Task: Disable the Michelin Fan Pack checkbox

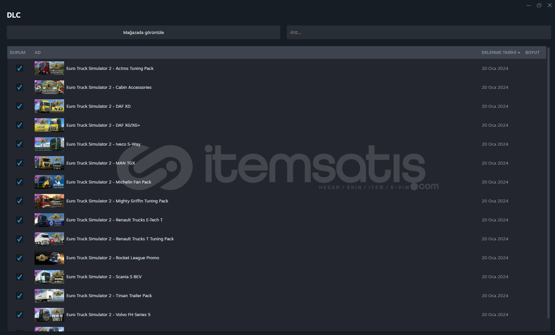Action: tap(20, 182)
